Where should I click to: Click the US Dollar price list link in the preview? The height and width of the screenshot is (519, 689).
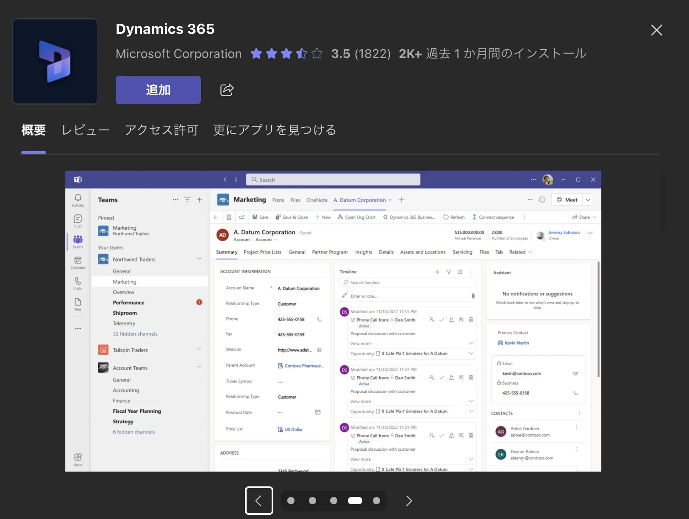click(294, 430)
